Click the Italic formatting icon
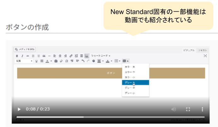The width and height of the screenshot is (218, 127). tap(22, 56)
